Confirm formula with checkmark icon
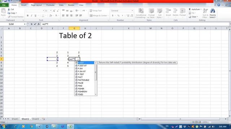Viewport: 231px width, 129px height. pos(35,24)
